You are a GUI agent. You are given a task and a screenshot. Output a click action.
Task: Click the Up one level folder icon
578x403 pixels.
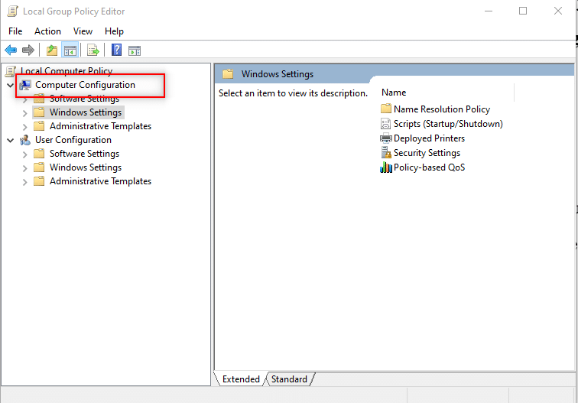(x=52, y=50)
